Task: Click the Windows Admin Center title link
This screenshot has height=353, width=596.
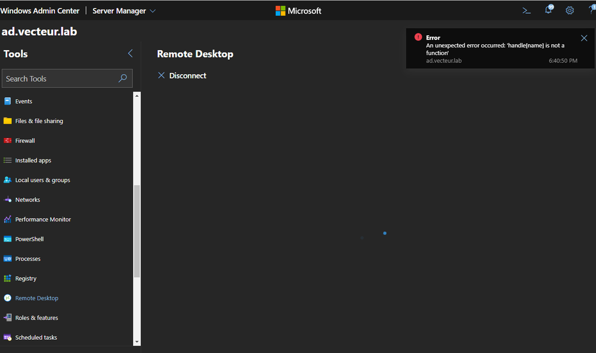Action: pos(40,11)
